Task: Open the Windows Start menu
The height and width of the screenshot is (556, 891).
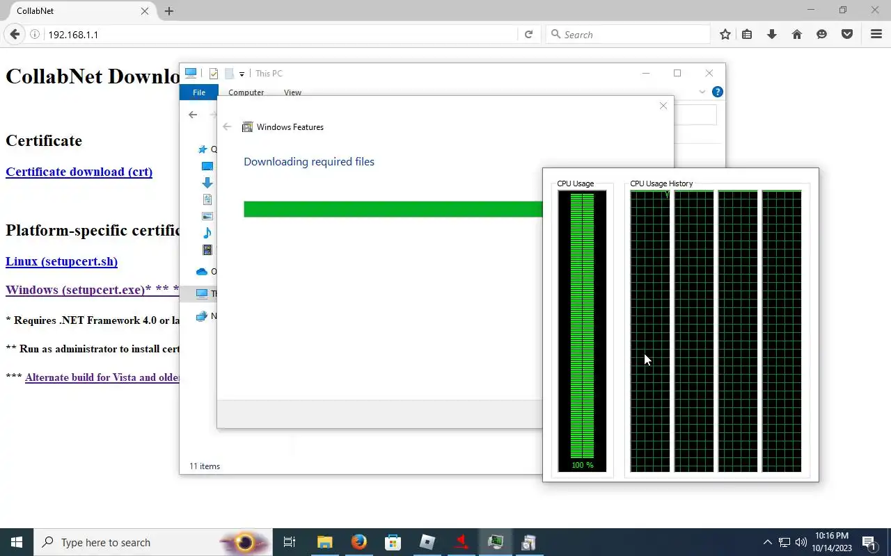Action: 17,542
